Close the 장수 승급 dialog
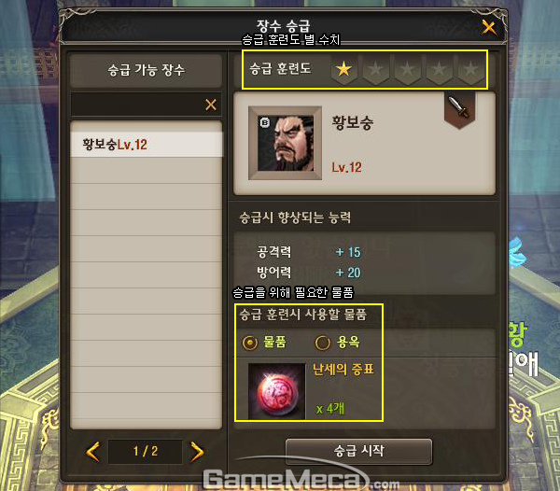560x491 pixels. [x=489, y=27]
